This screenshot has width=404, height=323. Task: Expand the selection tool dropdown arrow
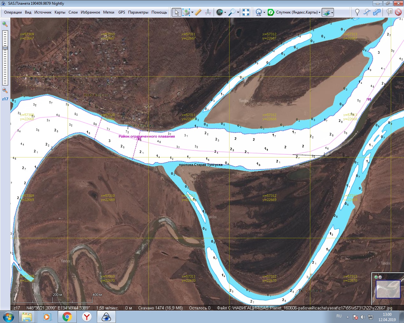point(192,13)
